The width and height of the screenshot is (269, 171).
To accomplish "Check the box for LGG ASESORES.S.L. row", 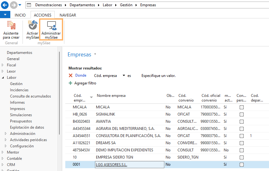I will [242, 164].
